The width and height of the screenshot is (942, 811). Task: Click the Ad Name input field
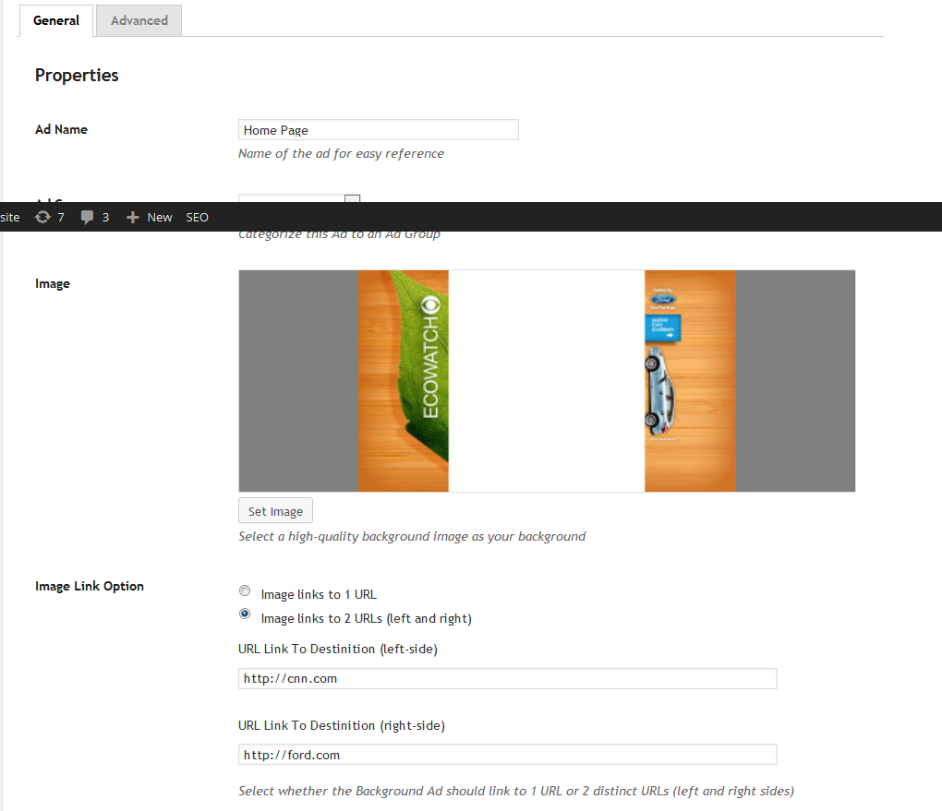pos(379,130)
